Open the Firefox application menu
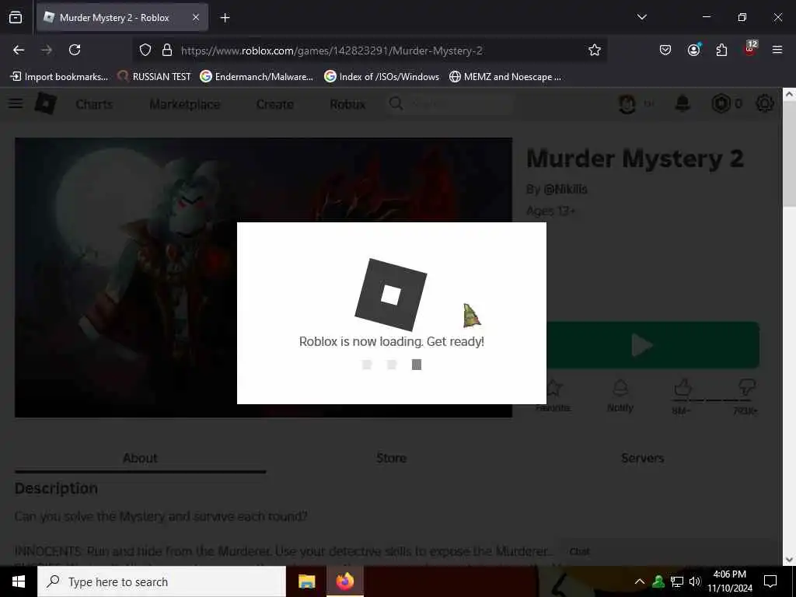Viewport: 796px width, 597px height. (x=777, y=50)
